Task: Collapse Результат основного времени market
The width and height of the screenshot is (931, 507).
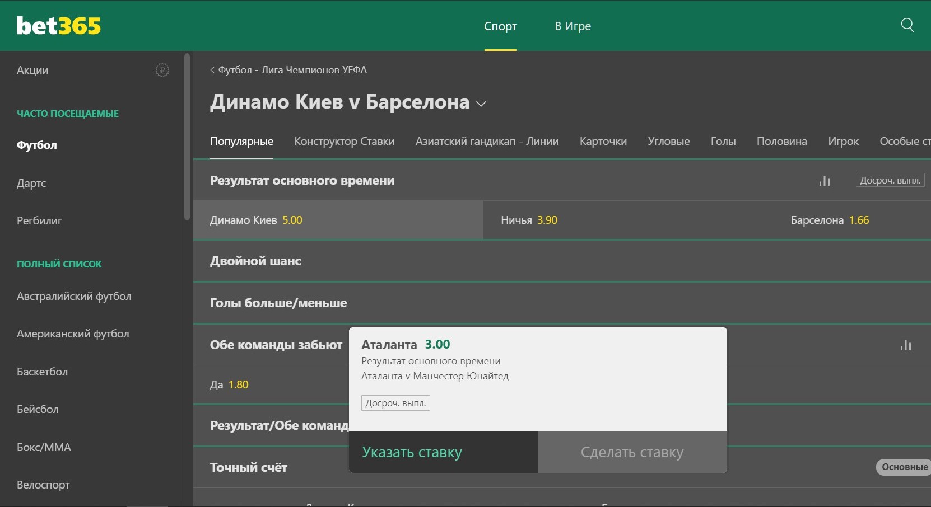Action: (302, 181)
